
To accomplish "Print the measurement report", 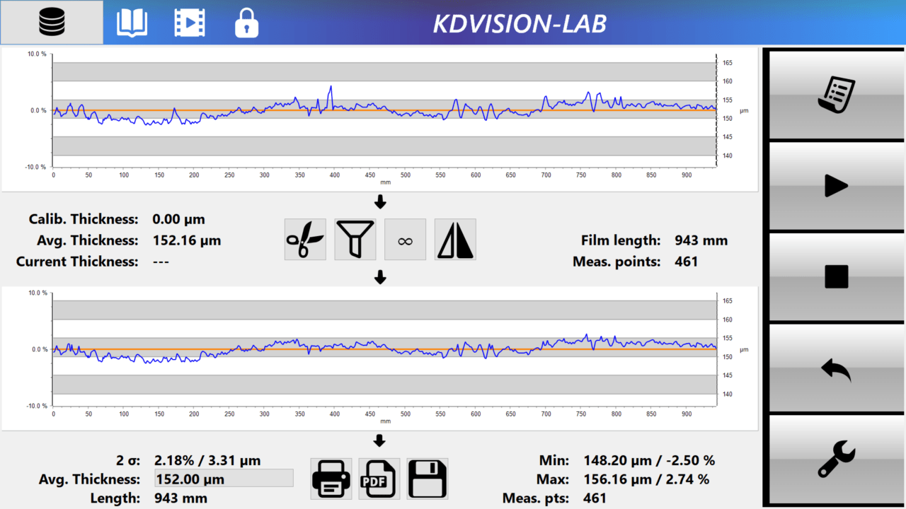I will [x=331, y=478].
